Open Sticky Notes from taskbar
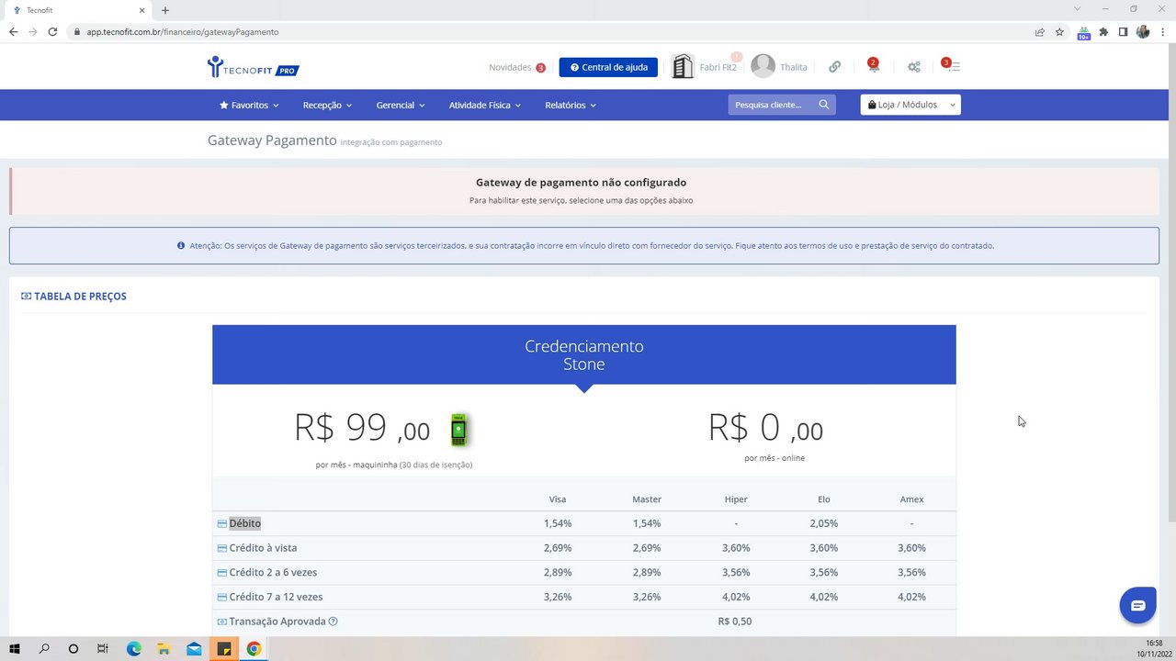The width and height of the screenshot is (1176, 661). click(x=223, y=649)
